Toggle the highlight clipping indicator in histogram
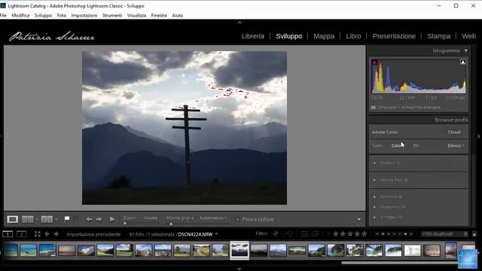Image resolution: width=482 pixels, height=271 pixels. [463, 62]
